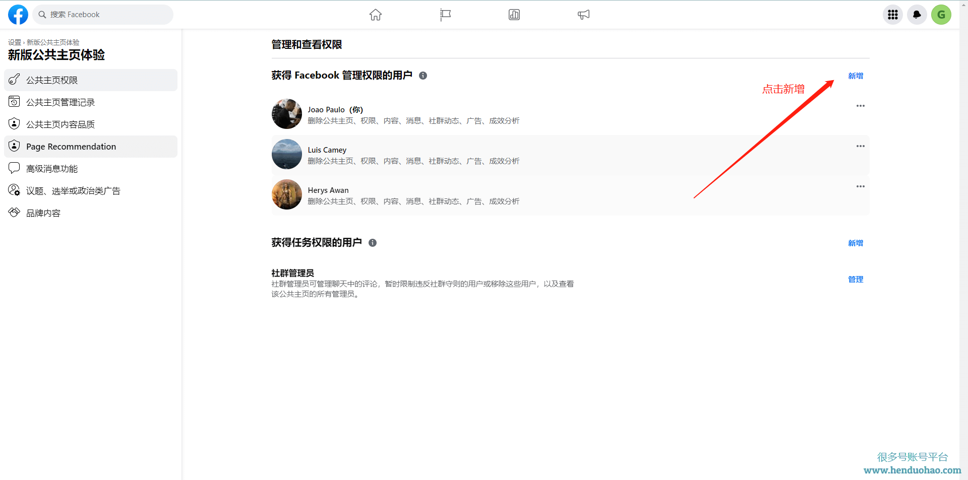Open the green G account avatar
968x480 pixels.
941,15
